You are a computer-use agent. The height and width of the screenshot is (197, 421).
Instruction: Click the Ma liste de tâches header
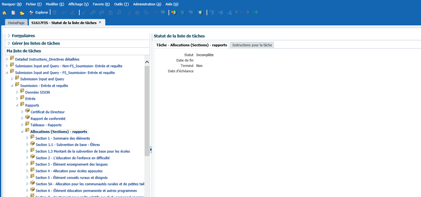click(77, 51)
